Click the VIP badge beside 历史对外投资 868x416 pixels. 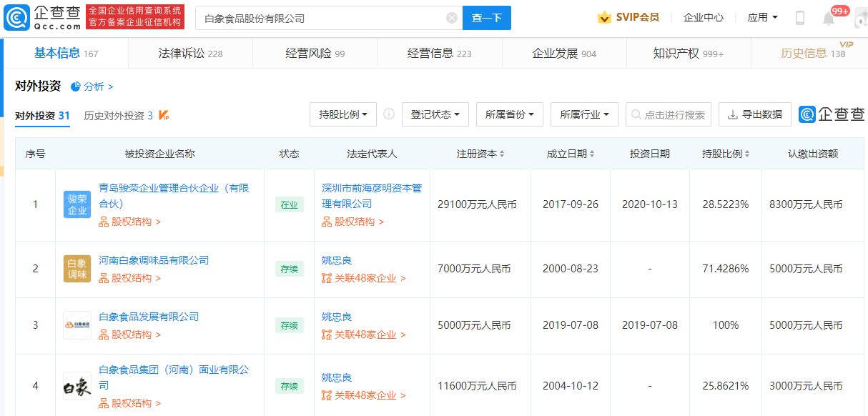[x=164, y=115]
